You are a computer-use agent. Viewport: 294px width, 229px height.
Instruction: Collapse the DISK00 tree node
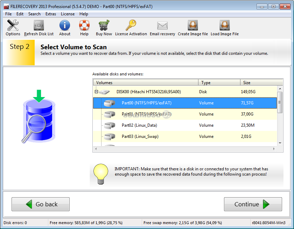tap(96, 92)
